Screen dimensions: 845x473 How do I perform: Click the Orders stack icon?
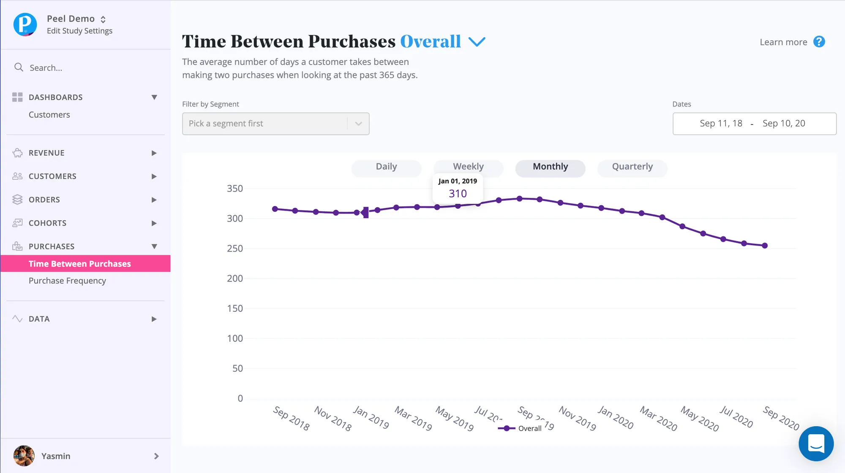tap(17, 200)
